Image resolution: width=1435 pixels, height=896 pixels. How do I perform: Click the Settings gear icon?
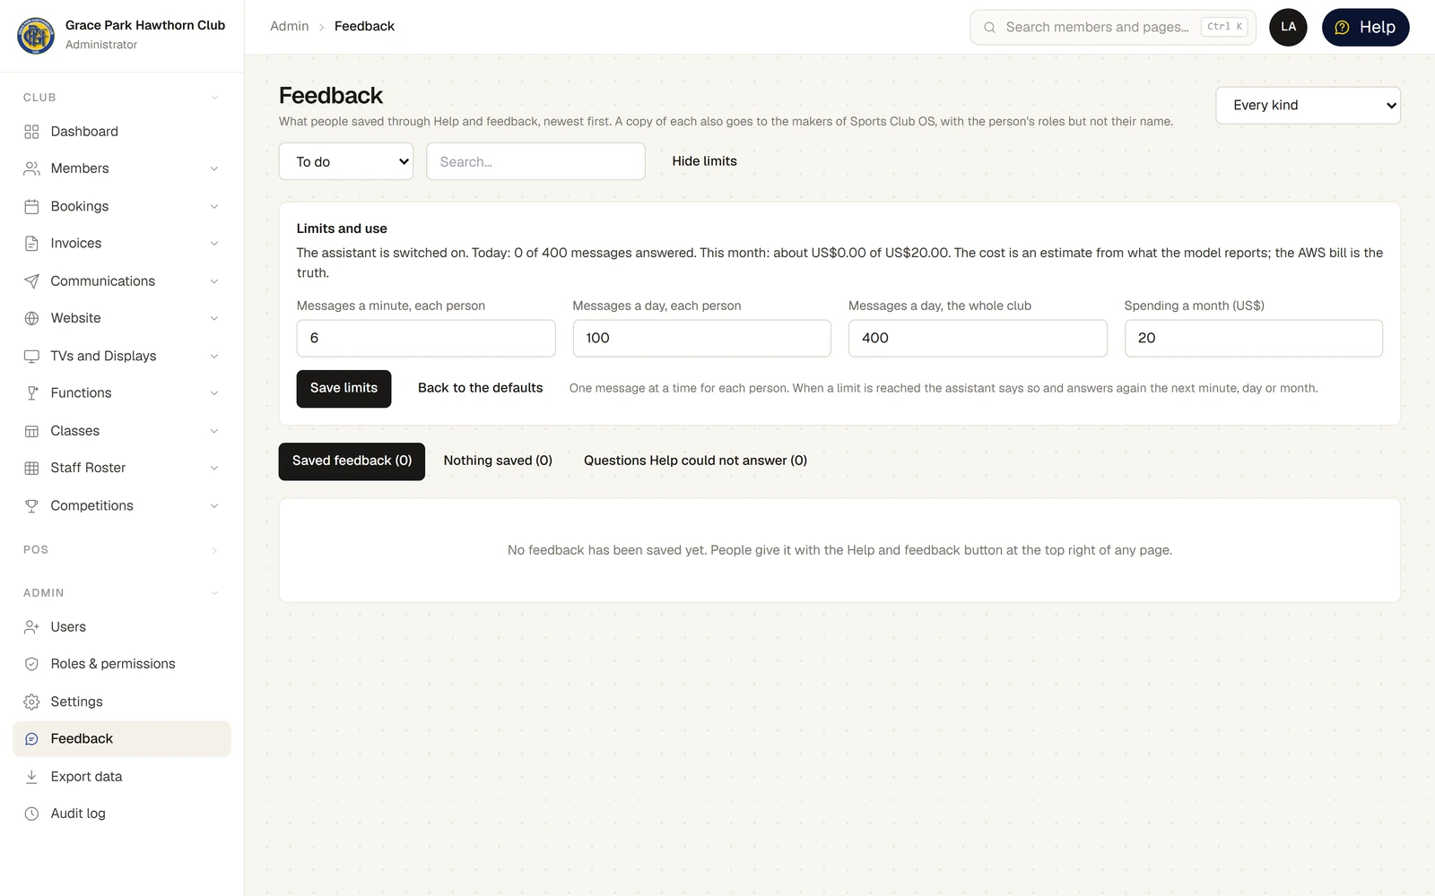click(x=31, y=702)
